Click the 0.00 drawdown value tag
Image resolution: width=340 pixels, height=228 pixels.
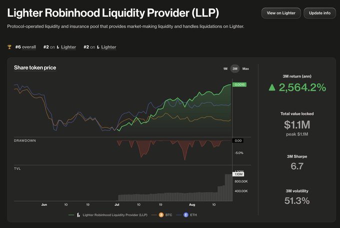[x=238, y=140]
